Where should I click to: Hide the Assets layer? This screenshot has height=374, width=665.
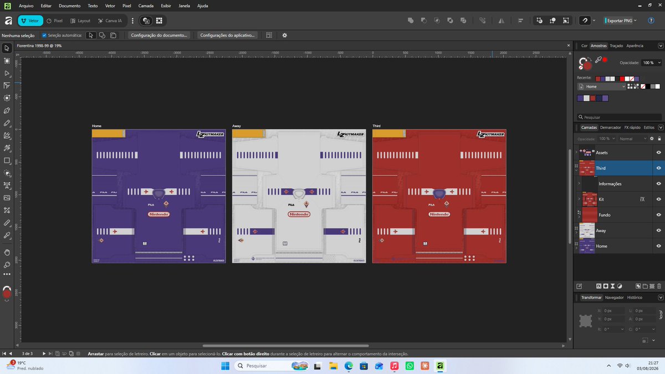[x=658, y=152]
